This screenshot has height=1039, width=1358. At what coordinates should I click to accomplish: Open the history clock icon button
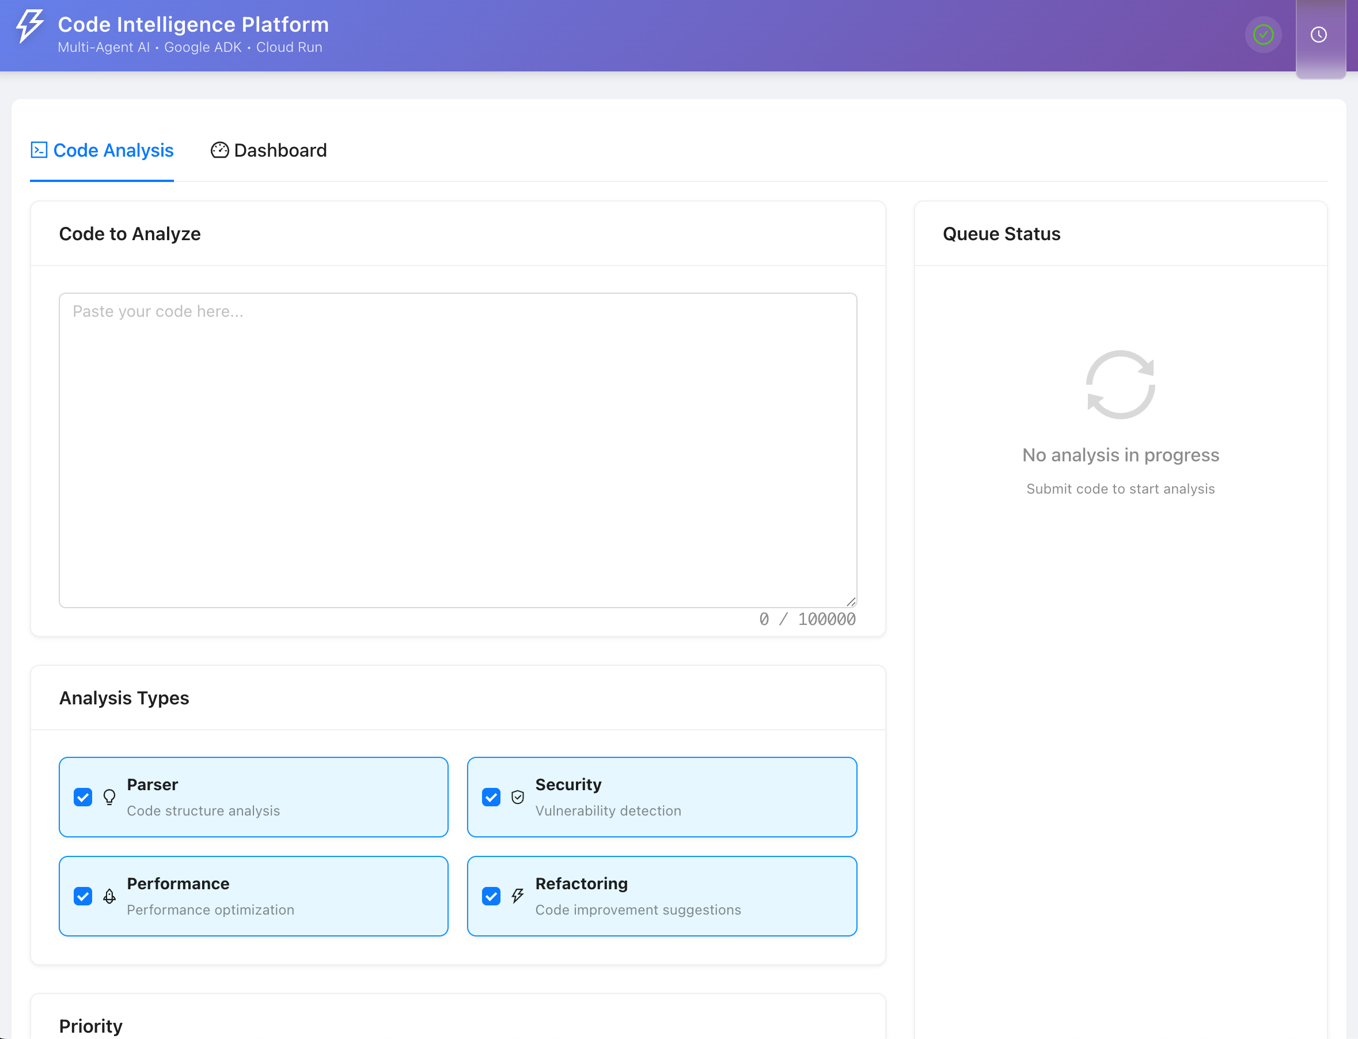coord(1318,35)
